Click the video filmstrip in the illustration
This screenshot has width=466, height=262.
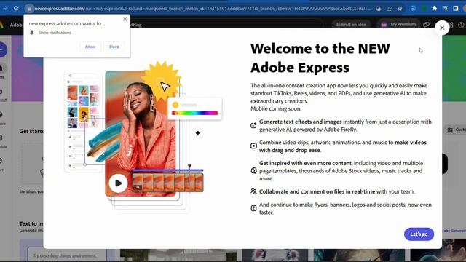tap(167, 183)
